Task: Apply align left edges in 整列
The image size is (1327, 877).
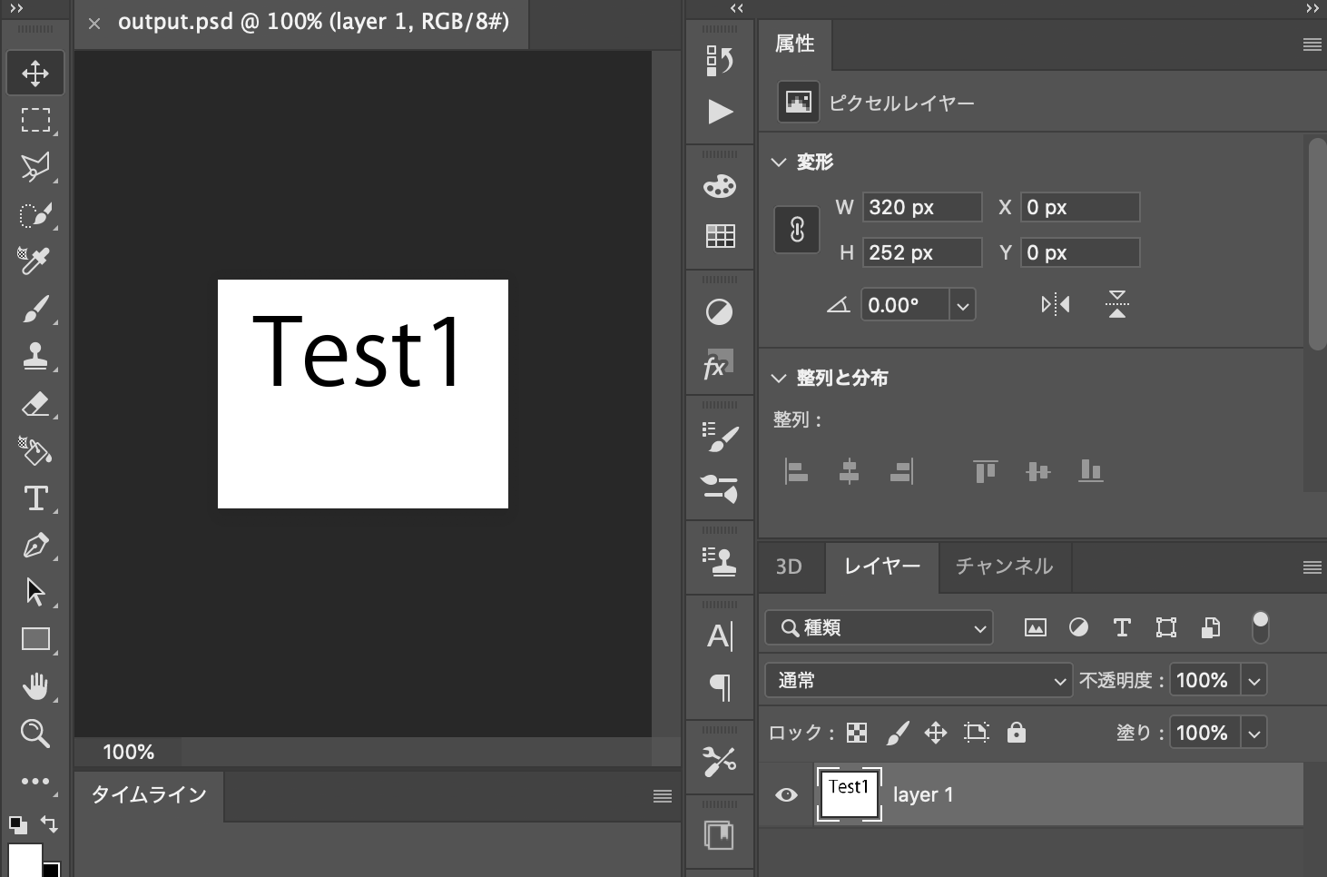Action: click(796, 471)
